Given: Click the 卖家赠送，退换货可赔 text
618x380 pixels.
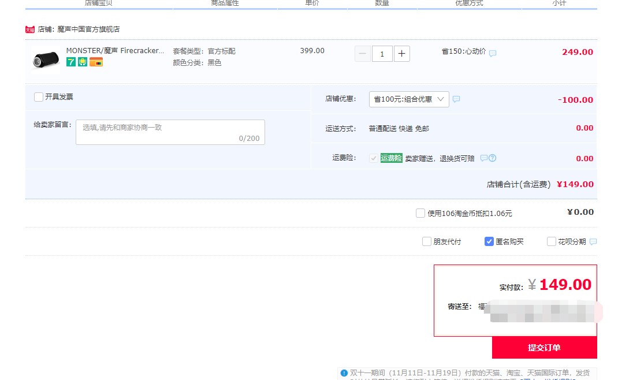Looking at the screenshot, I should tap(440, 158).
